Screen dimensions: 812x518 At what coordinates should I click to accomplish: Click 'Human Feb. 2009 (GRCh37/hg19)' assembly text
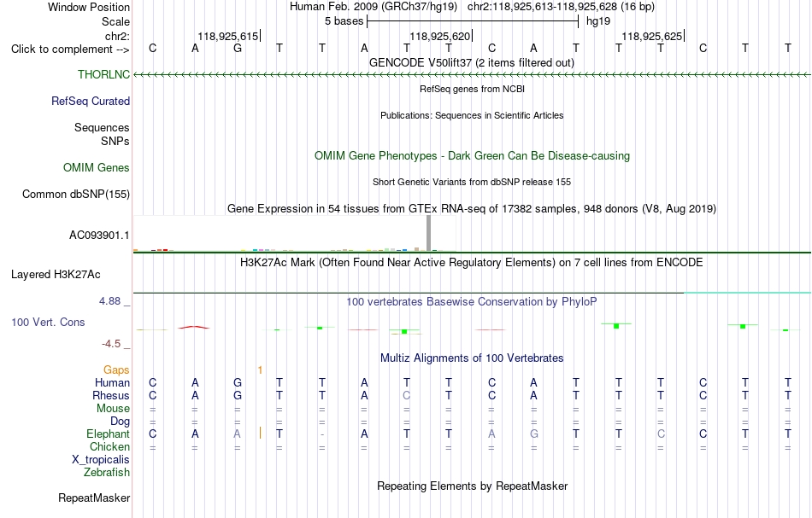coord(374,7)
